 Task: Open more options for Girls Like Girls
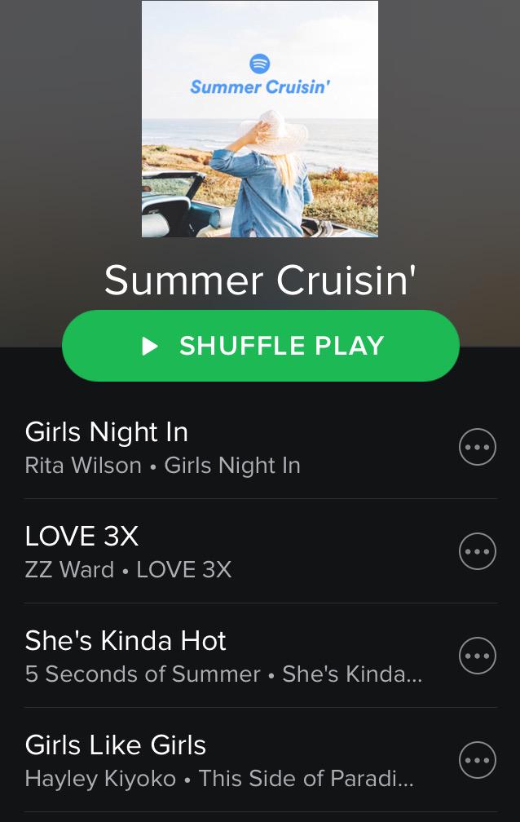coord(477,760)
